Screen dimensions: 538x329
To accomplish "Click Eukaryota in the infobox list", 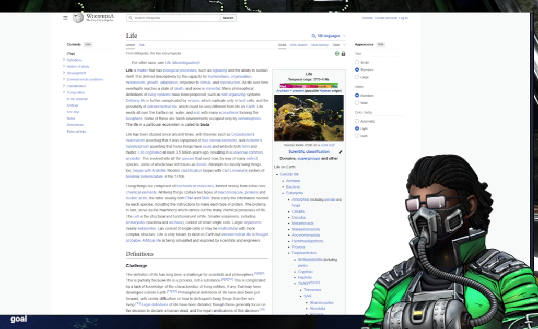I will click(x=295, y=193).
